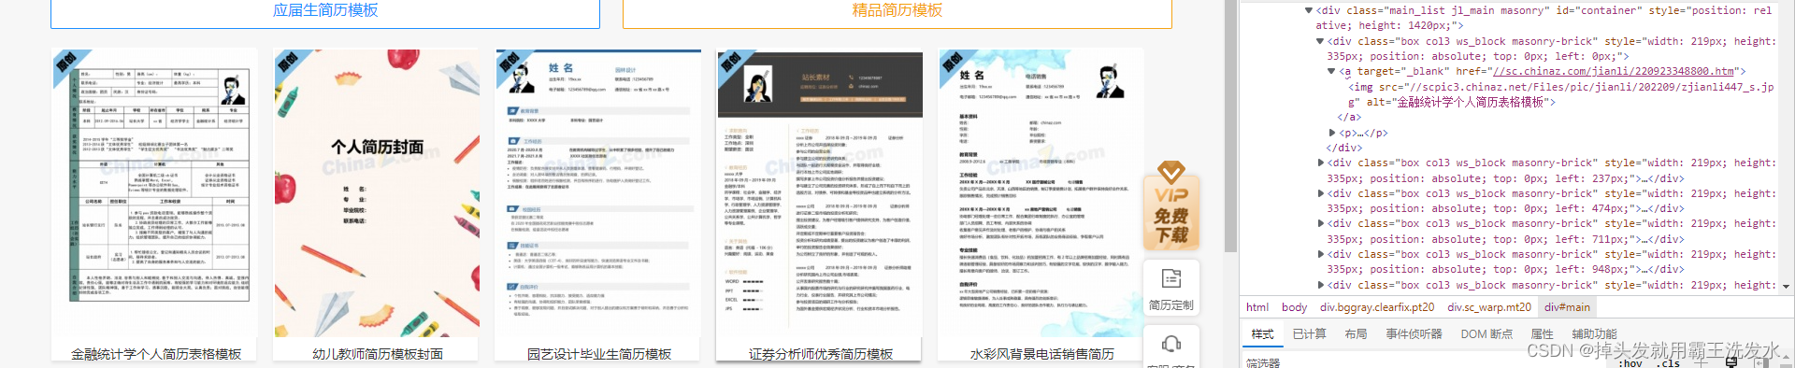Select html in the breadcrumb bar
The image size is (1795, 368).
[1257, 307]
